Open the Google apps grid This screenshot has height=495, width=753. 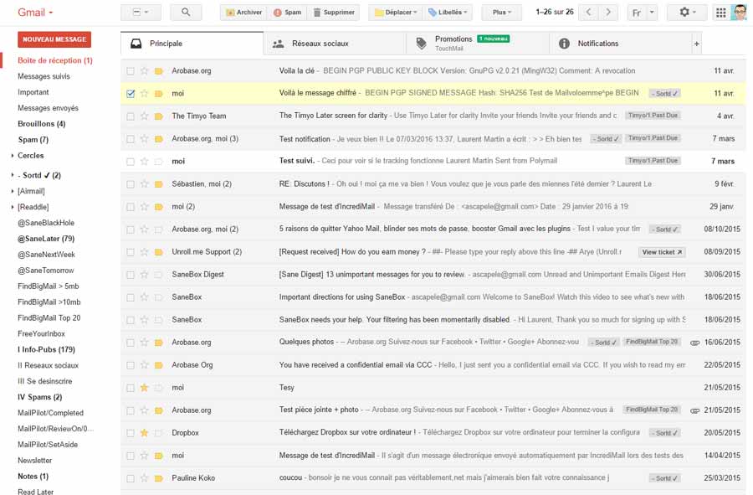720,13
